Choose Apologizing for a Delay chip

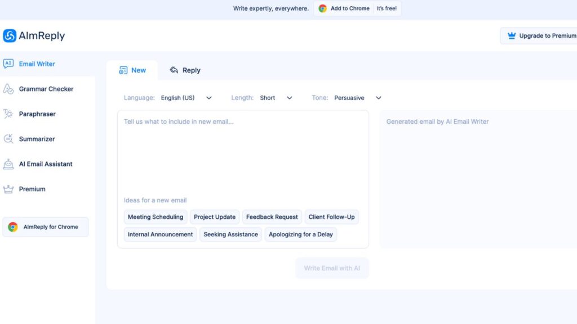(x=301, y=235)
